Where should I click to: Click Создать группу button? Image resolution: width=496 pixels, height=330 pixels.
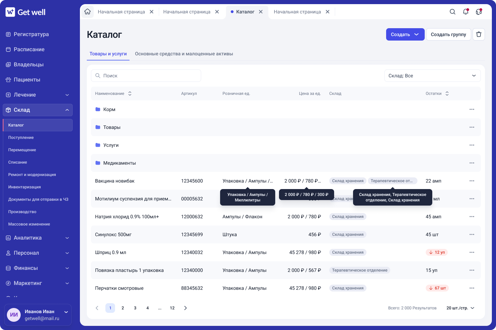448,34
